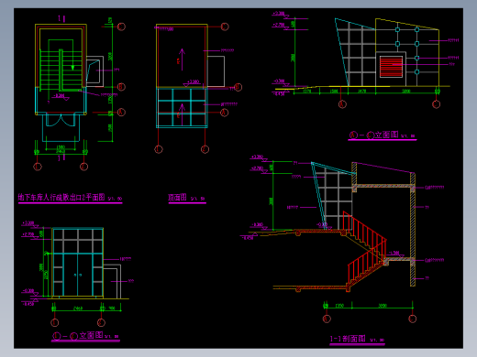This screenshot has height=357, width=477.
Task: Pick axis bubble A below the A–C elevation
Action: (x=342, y=104)
